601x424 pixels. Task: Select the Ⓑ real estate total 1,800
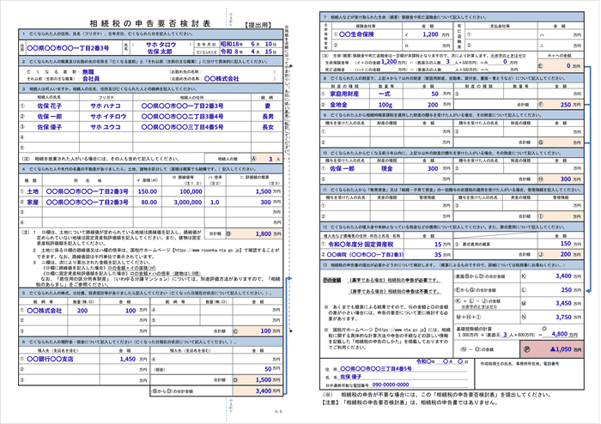[254, 233]
